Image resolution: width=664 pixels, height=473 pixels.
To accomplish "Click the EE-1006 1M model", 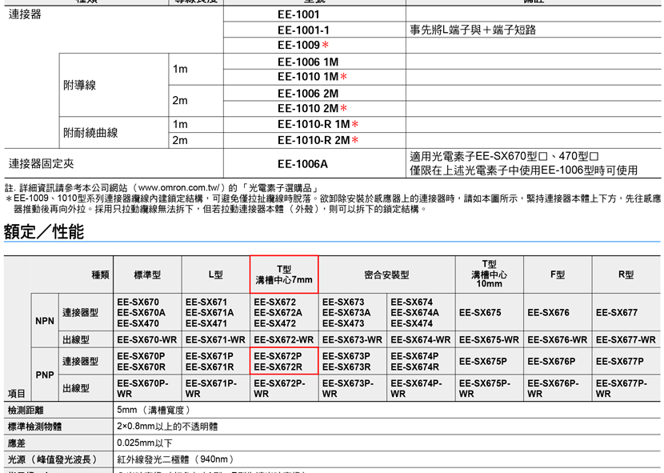I will [308, 62].
